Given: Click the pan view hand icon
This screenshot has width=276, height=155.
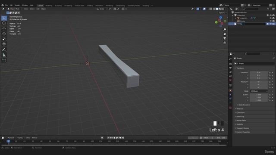Looking at the screenshot, I should [x=225, y=34].
